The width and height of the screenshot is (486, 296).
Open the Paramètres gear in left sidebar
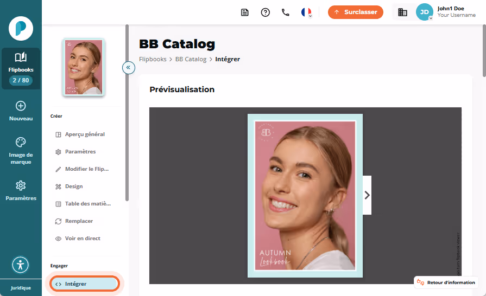coord(21,190)
